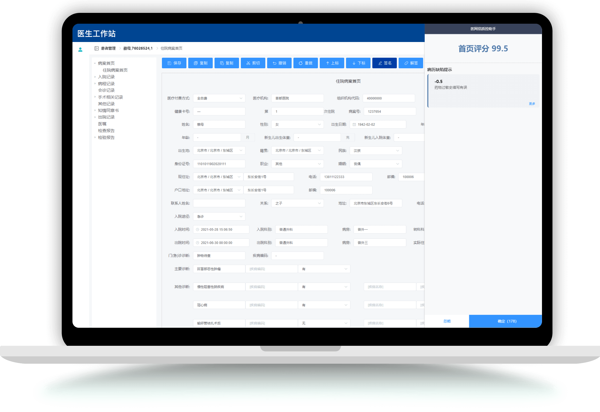600x412 pixels.
Task: Click the 医疗机构 field 首都医院
Action: tap(297, 98)
